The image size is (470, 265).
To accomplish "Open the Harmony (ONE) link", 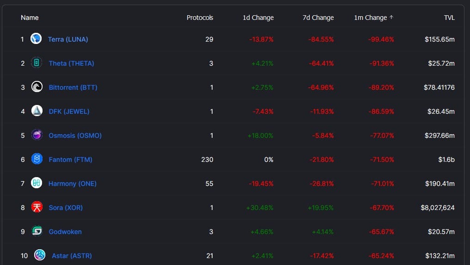I will pos(73,183).
